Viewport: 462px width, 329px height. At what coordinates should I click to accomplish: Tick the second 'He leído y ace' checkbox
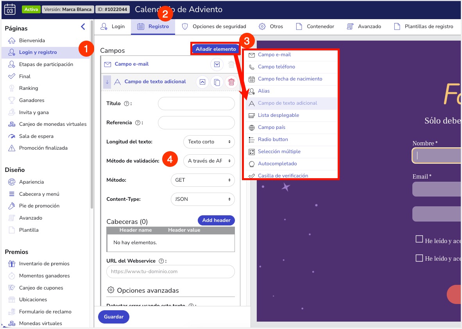tap(419, 258)
